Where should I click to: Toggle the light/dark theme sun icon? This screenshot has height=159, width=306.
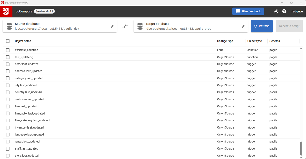click(x=276, y=11)
